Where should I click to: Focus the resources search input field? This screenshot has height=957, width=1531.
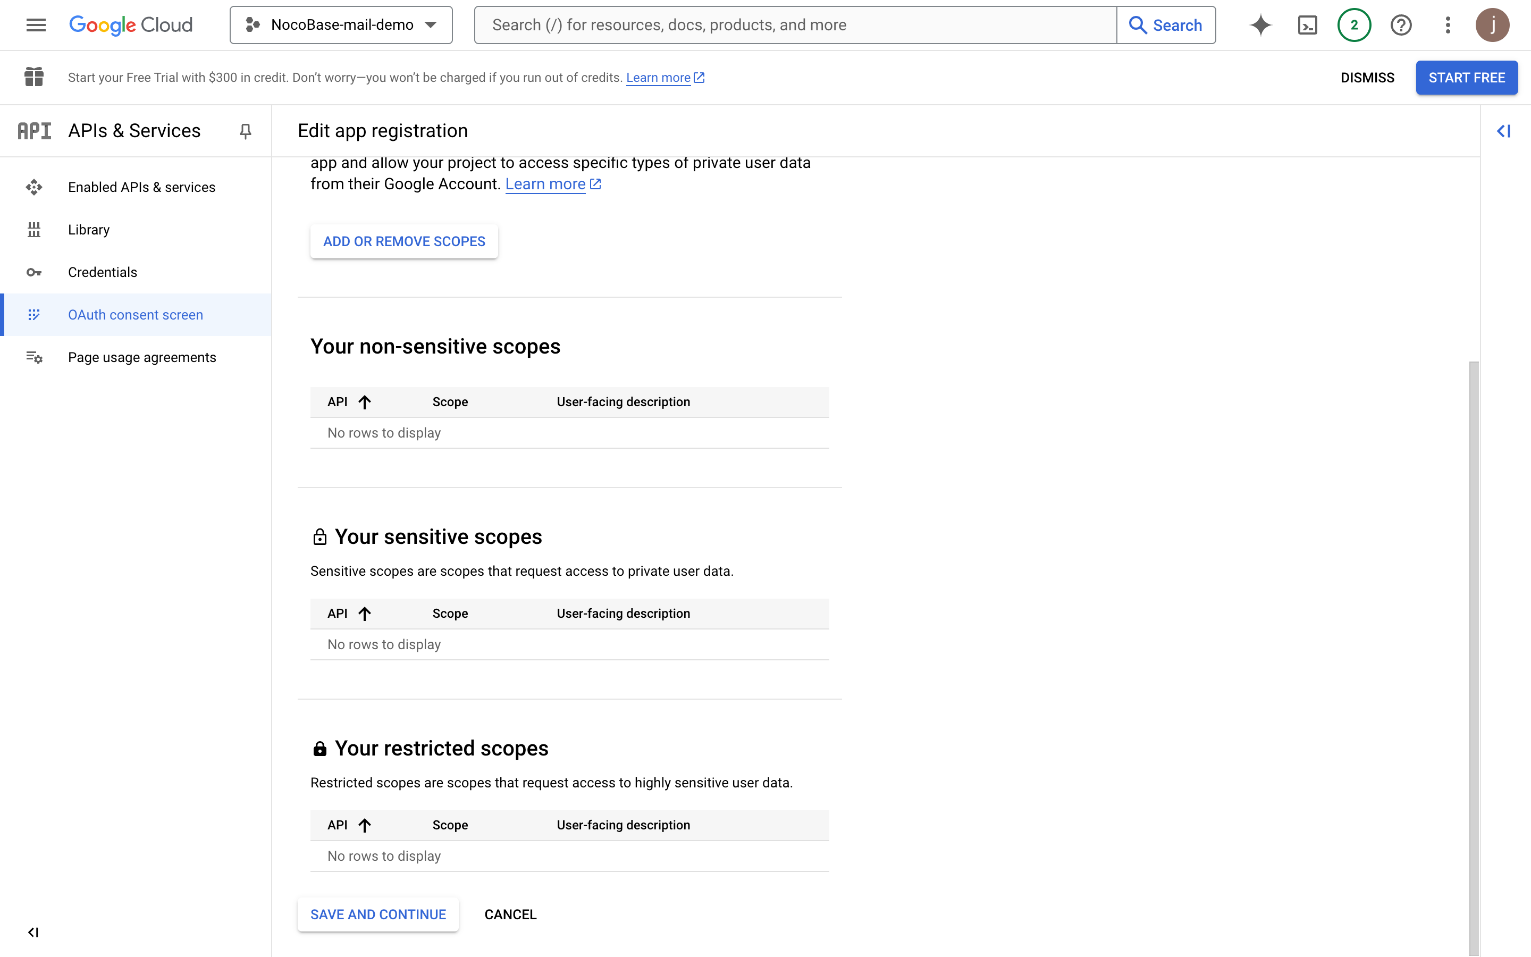coord(795,24)
